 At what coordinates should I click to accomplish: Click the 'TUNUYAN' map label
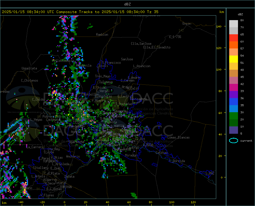(66, 187)
